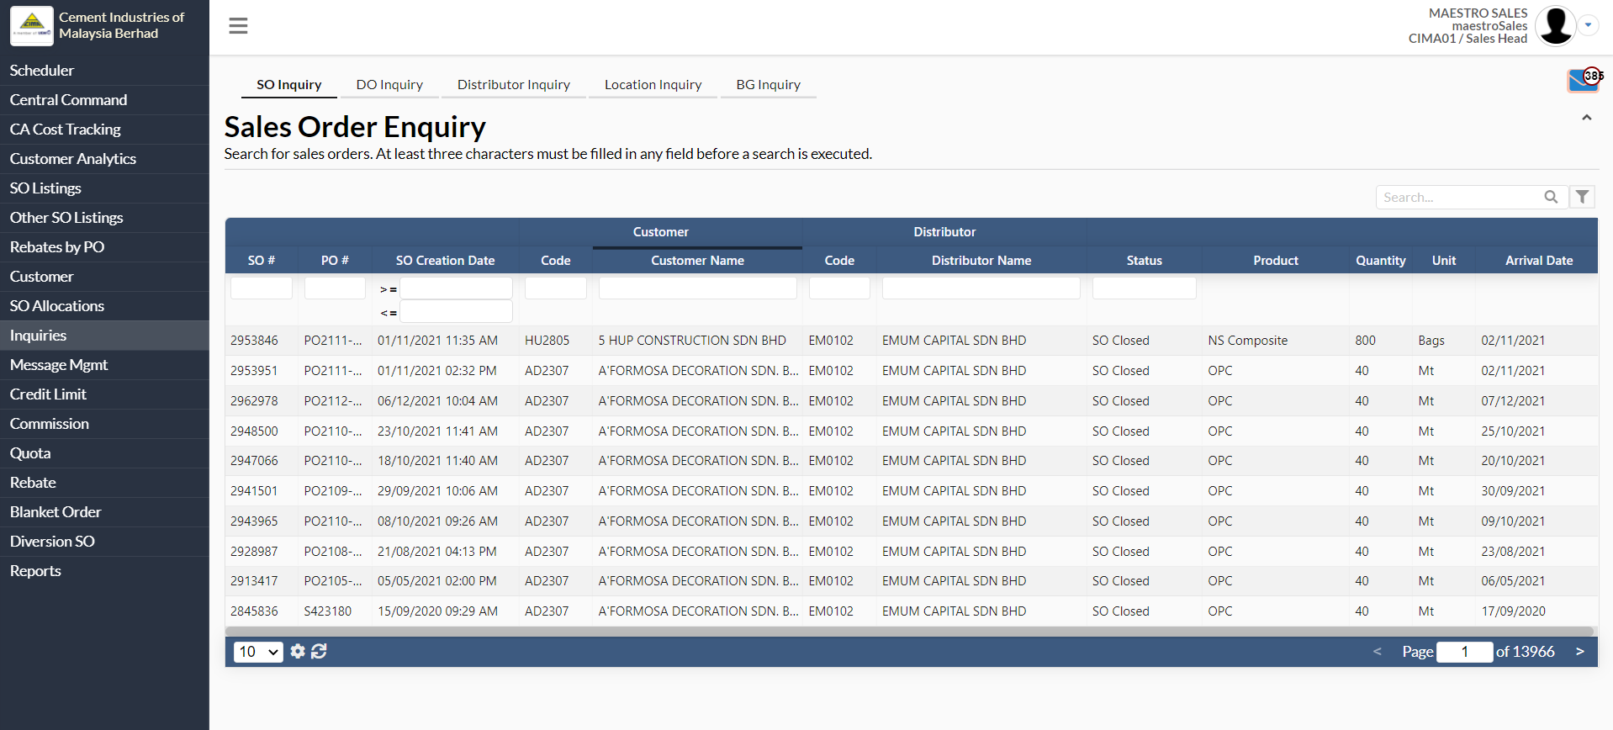
Task: Open Scheduler in sidebar
Action: pos(104,71)
